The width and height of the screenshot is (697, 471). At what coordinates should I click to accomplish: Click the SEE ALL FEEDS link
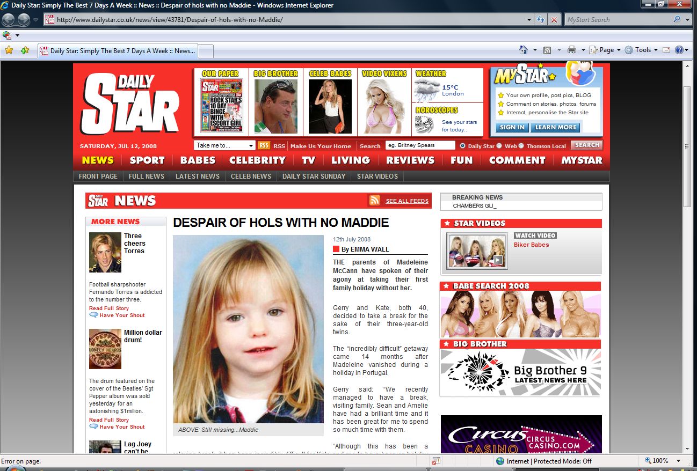tap(407, 201)
